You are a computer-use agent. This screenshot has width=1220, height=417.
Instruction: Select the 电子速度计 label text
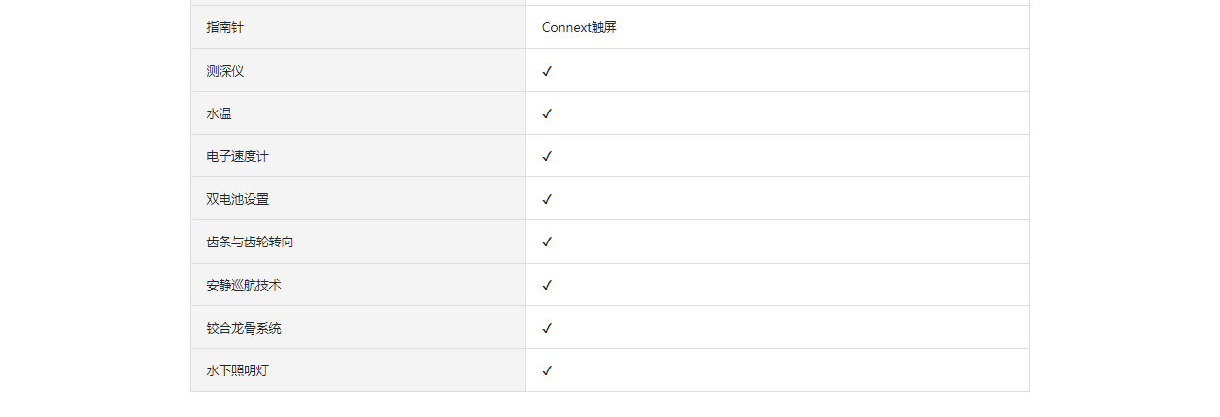237,156
